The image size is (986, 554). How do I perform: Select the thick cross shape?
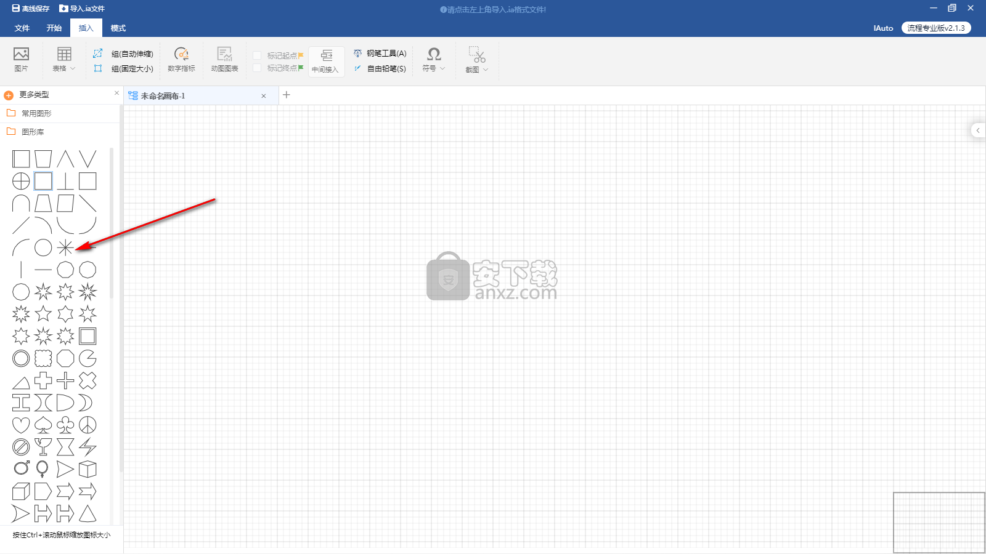click(43, 380)
